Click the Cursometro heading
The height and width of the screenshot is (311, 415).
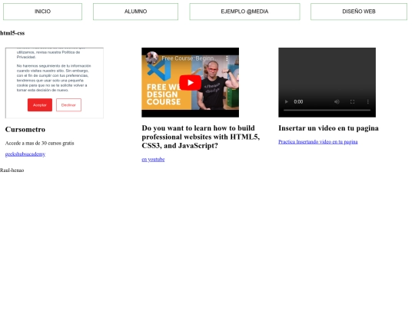click(x=25, y=129)
